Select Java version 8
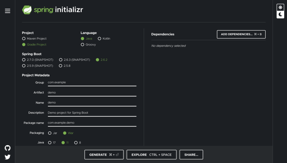The height and width of the screenshot is (163, 287). point(77,143)
